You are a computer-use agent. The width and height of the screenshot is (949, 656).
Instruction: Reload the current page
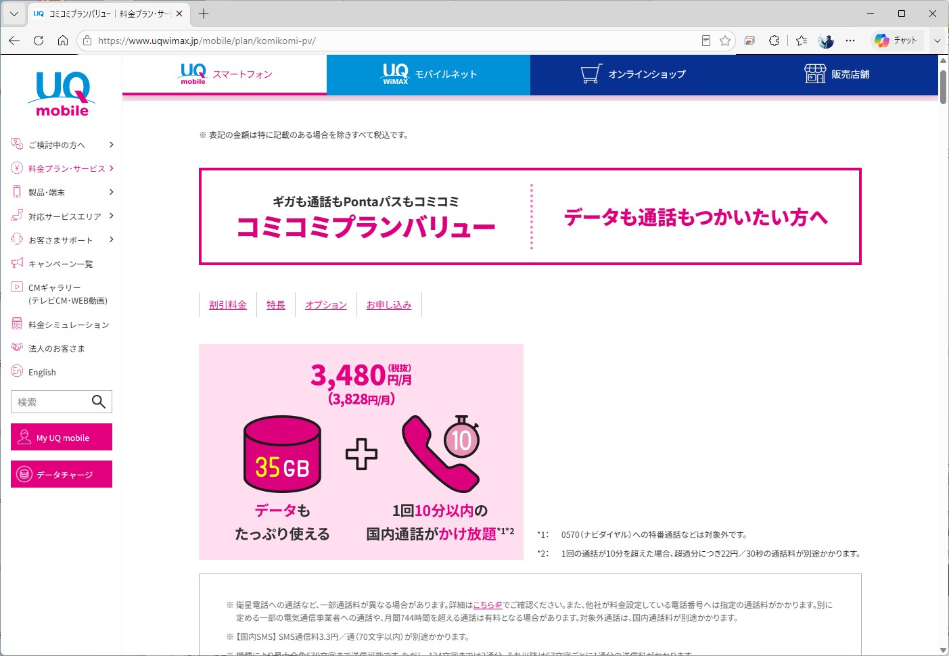[39, 41]
